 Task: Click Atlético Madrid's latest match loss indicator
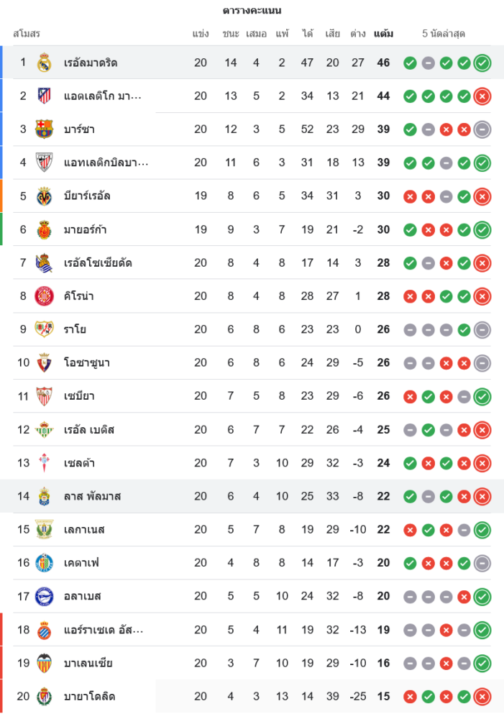482,96
